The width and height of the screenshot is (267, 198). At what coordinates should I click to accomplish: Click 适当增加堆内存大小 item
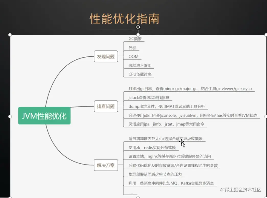(166, 139)
